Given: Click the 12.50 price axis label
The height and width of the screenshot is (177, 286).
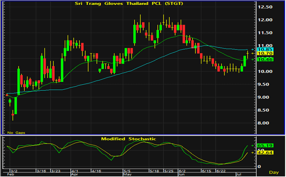Looking at the screenshot, I should pyautogui.click(x=265, y=7).
